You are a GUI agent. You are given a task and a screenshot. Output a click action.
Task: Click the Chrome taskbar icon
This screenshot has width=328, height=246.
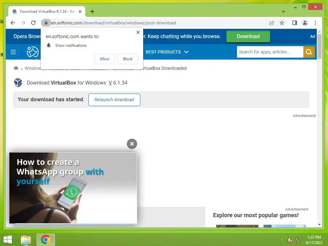tap(45, 240)
